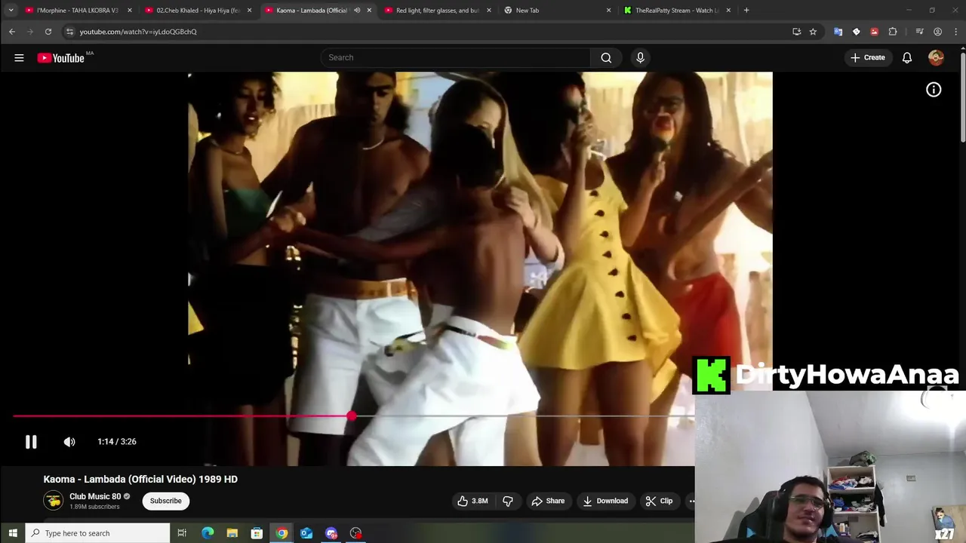
Task: Share the Kaoma Lambada video
Action: (548, 501)
